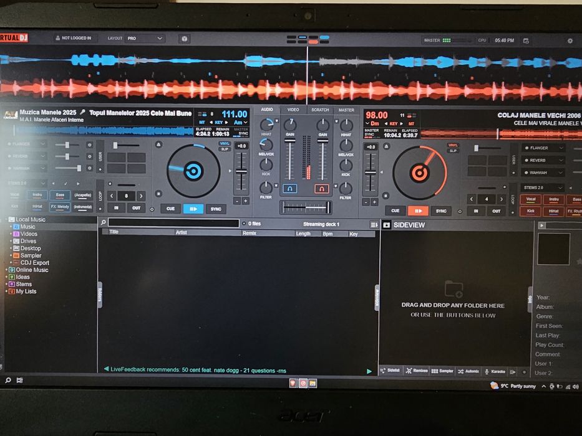Click the browser search input field

pos(173,223)
